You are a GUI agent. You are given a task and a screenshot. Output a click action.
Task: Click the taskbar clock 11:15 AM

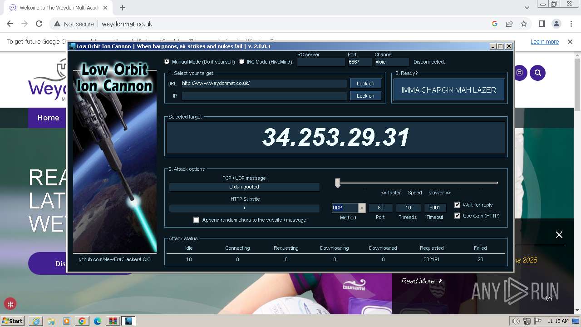point(558,321)
